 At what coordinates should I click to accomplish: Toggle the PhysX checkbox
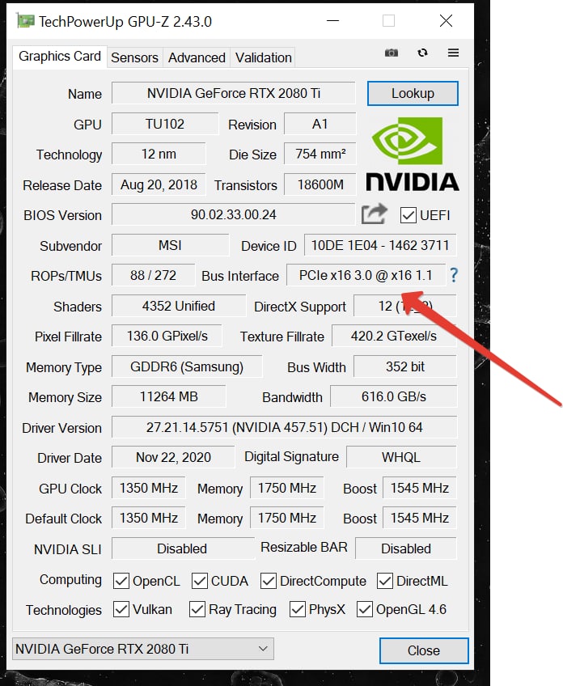pos(298,609)
